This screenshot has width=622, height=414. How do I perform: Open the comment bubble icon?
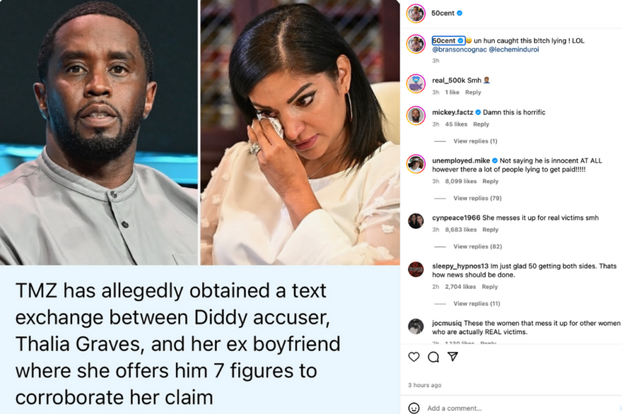[x=433, y=357]
